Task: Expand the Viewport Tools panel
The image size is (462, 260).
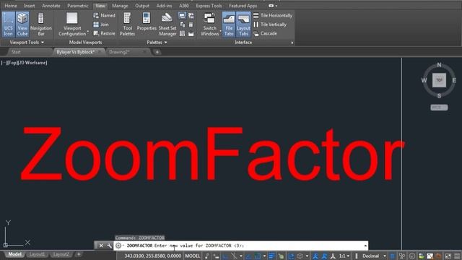Action: (x=27, y=43)
